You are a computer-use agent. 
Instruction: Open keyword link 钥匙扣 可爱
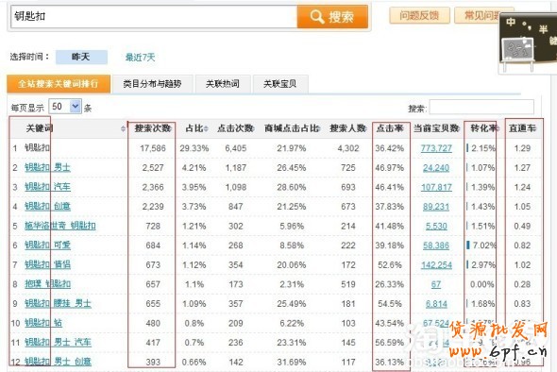pos(47,245)
